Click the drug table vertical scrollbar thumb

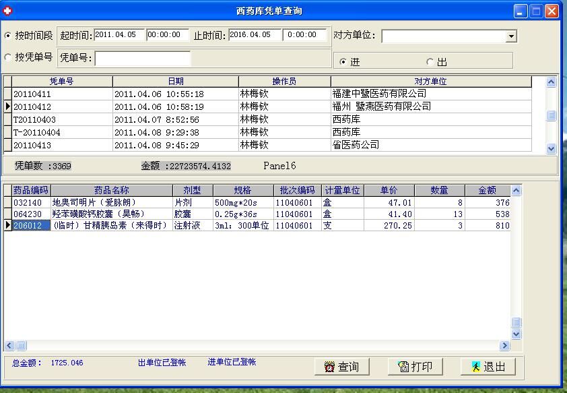(516, 322)
